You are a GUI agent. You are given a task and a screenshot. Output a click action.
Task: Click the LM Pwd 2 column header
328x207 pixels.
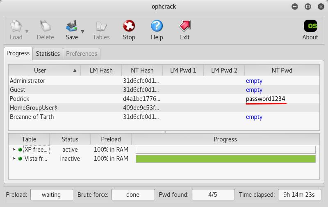pos(224,71)
